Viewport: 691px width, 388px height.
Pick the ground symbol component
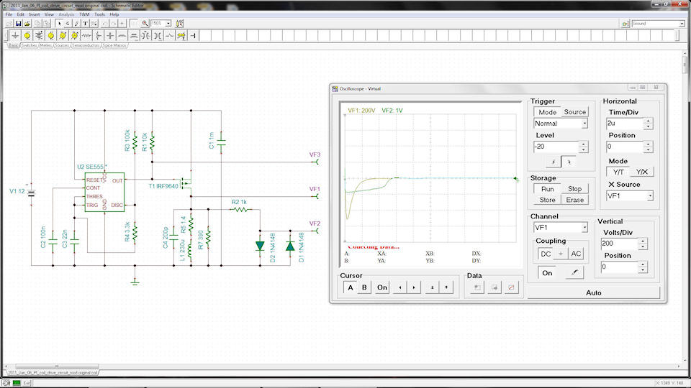coord(15,35)
